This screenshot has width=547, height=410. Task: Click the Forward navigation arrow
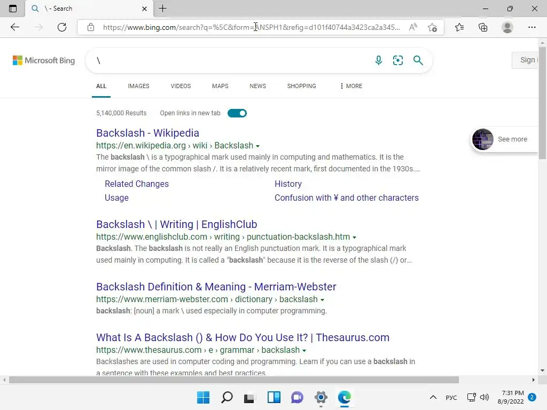[38, 27]
